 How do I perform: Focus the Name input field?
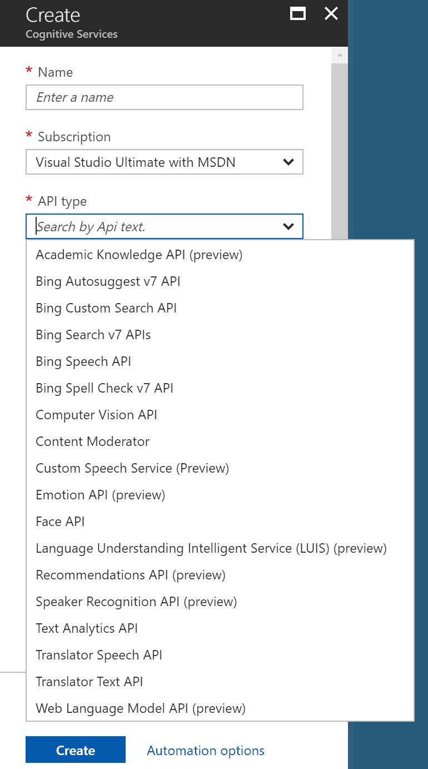coord(165,97)
